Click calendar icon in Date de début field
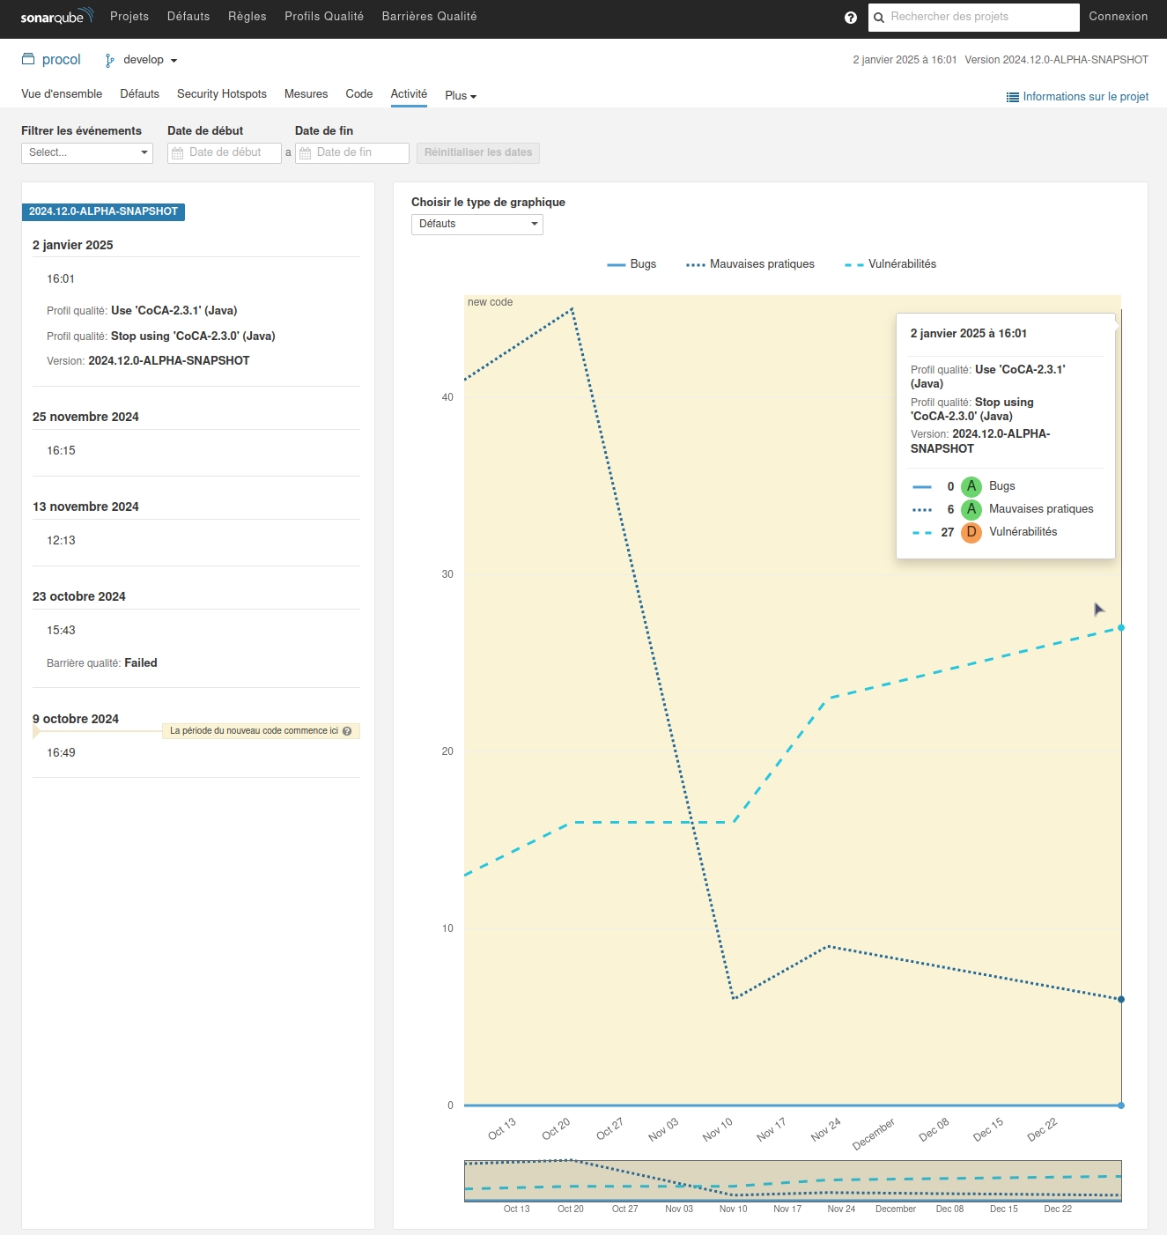Image resolution: width=1167 pixels, height=1235 pixels. 178,153
